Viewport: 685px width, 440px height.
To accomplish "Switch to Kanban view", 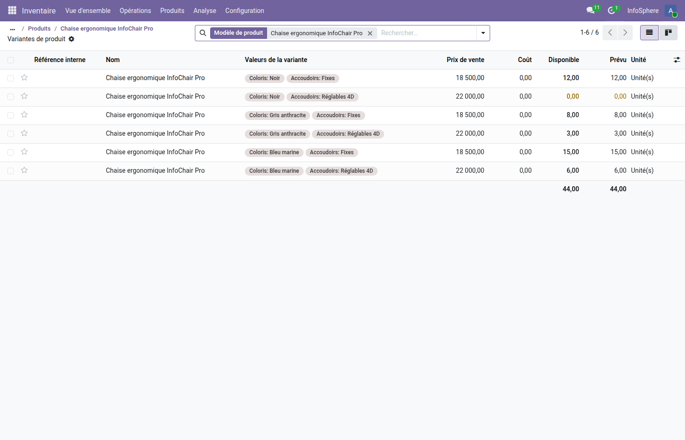I will tap(668, 32).
